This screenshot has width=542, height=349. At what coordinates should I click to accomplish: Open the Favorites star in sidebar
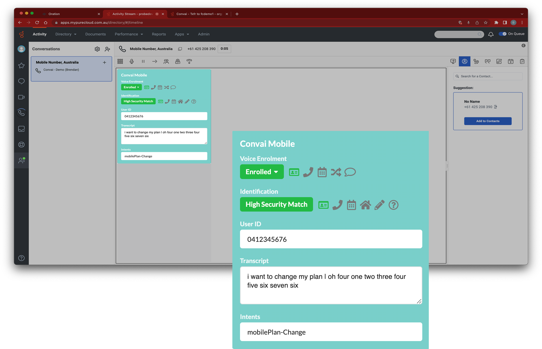pyautogui.click(x=21, y=66)
